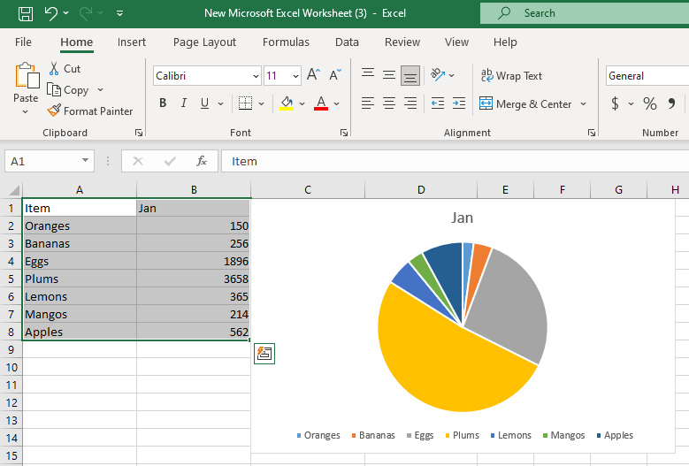The width and height of the screenshot is (689, 466).
Task: Expand the Calibri font name dropdown
Action: tap(256, 76)
